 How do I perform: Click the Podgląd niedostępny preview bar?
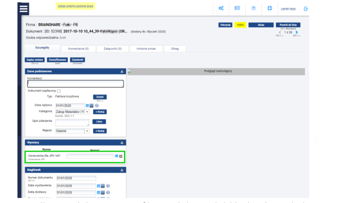(x=216, y=72)
